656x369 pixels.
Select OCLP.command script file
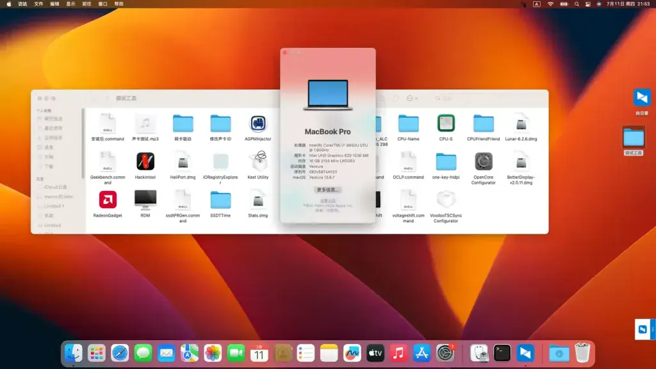408,161
